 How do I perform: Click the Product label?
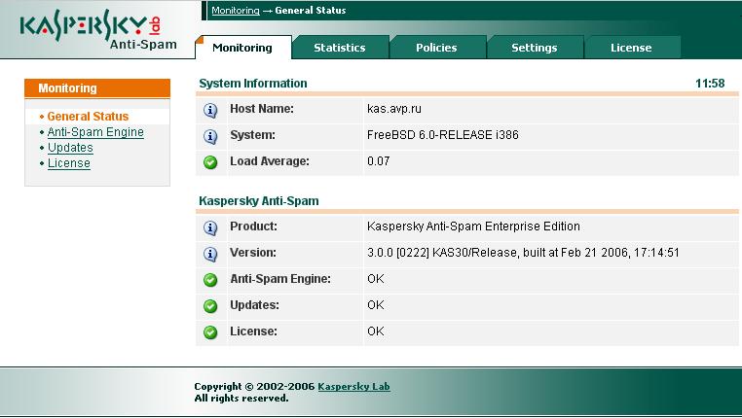[253, 226]
